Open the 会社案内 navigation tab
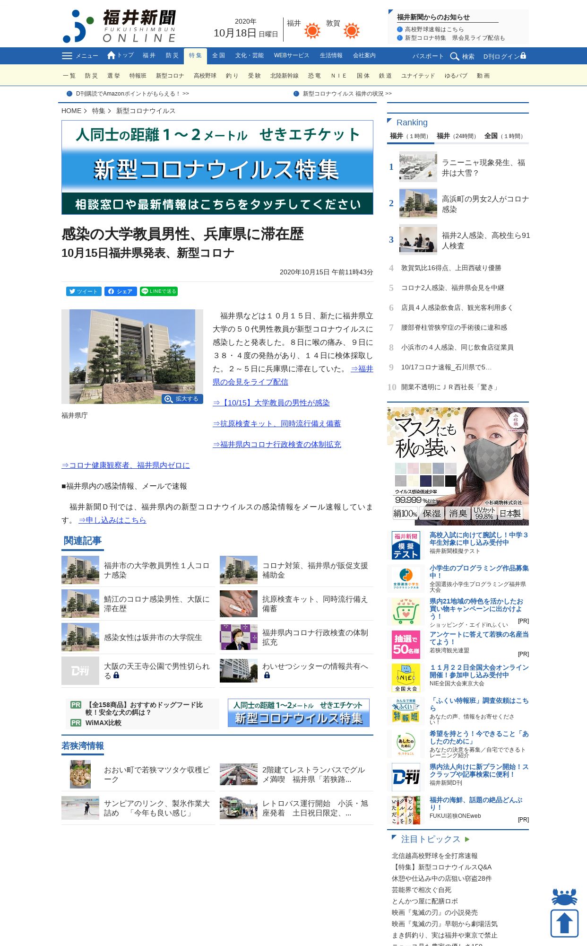 364,56
